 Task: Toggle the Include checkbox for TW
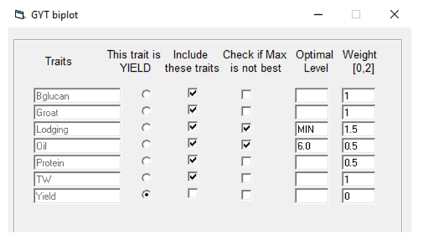pyautogui.click(x=193, y=177)
